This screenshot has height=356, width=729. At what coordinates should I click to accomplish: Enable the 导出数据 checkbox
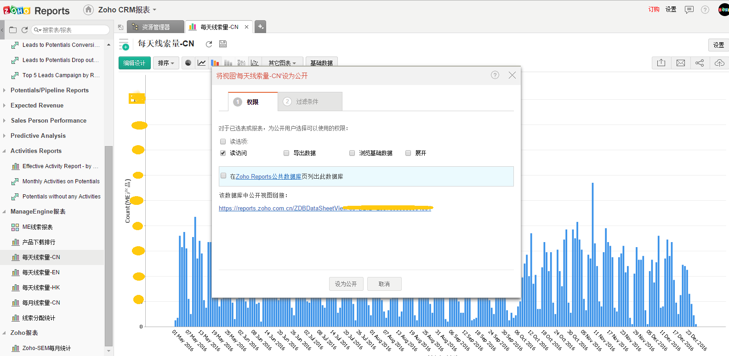click(286, 153)
